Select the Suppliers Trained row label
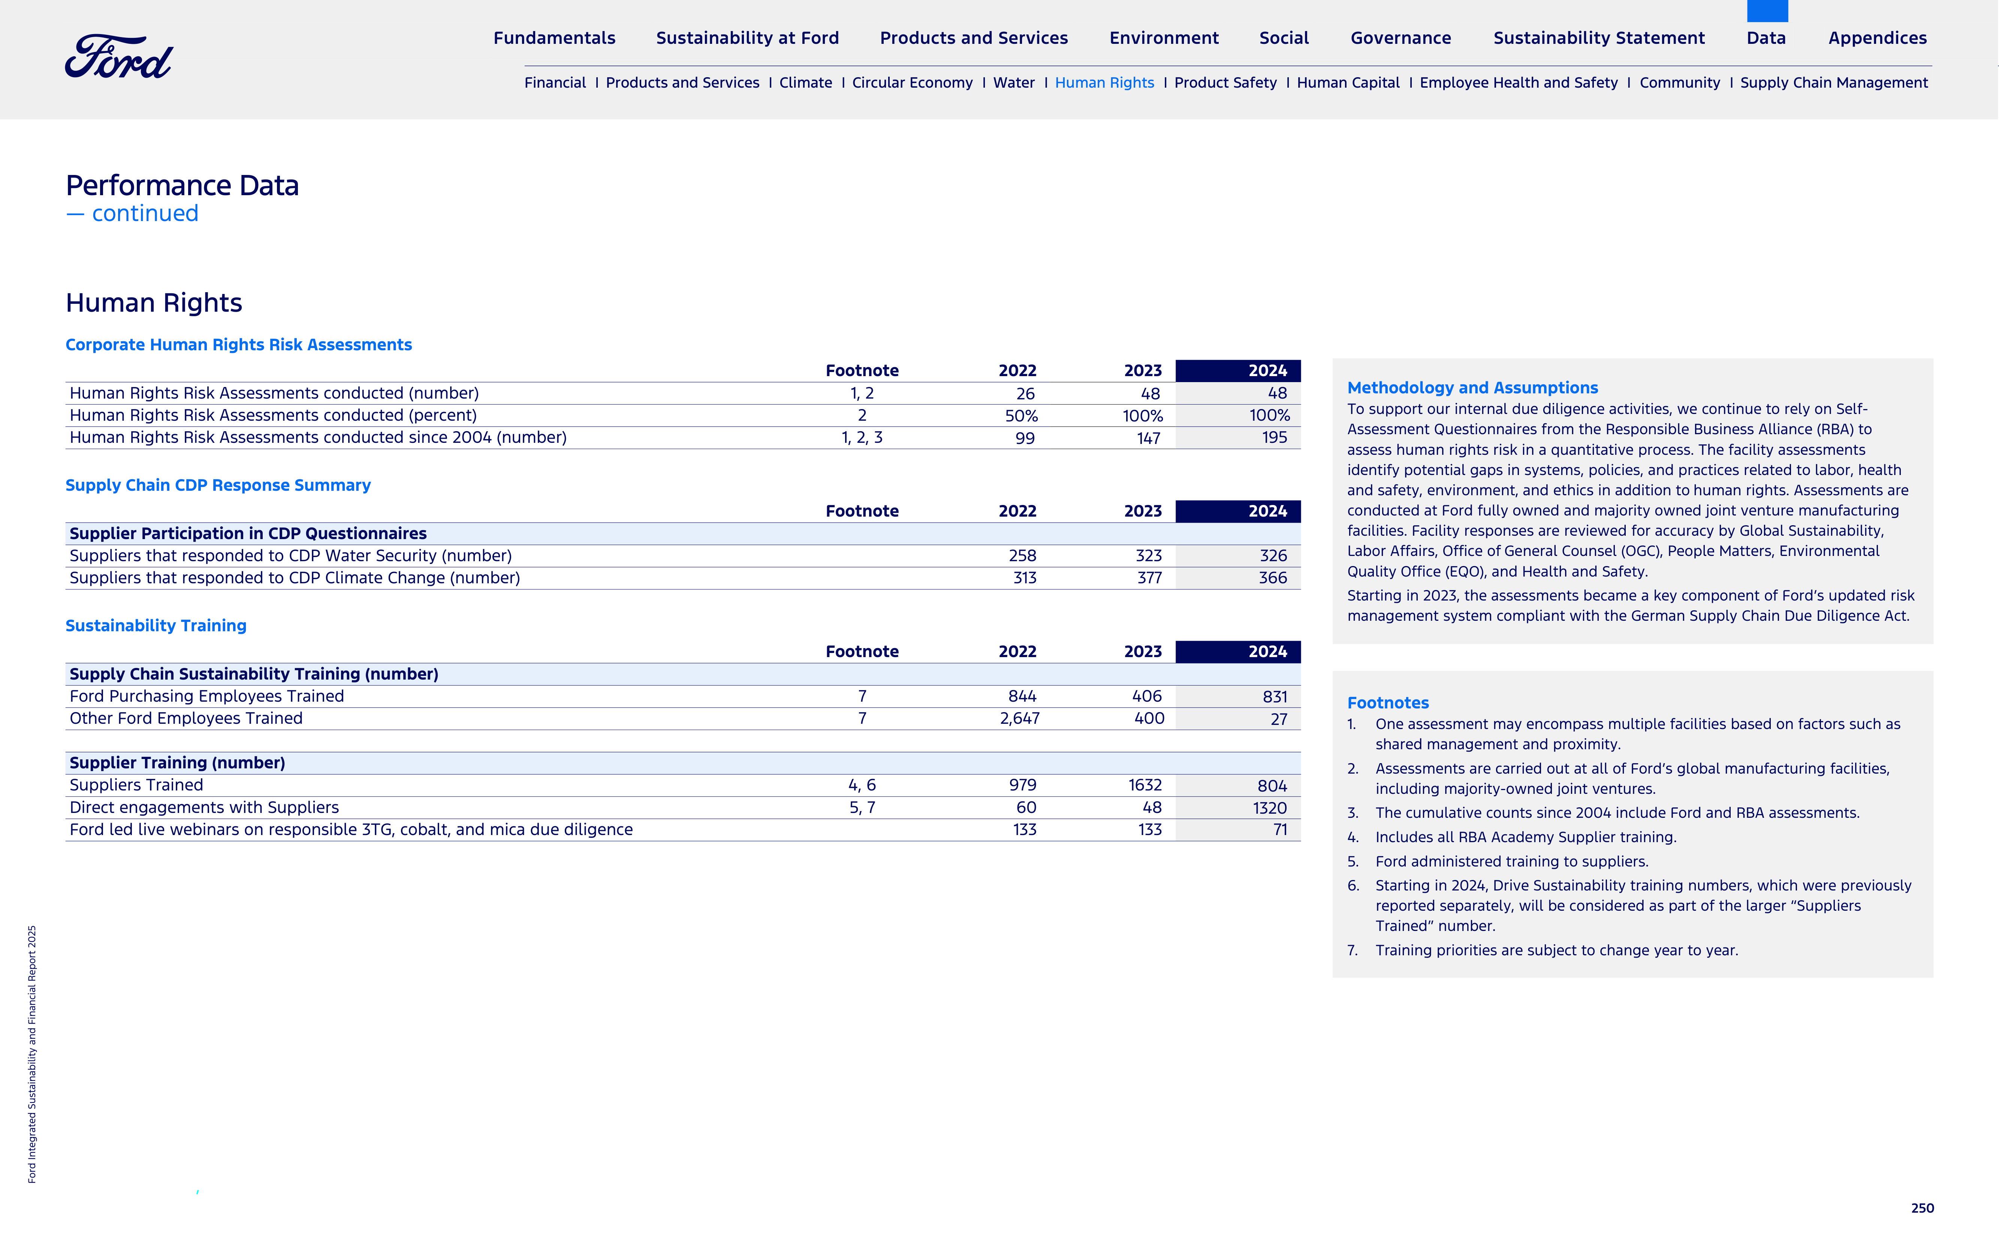 pos(136,786)
